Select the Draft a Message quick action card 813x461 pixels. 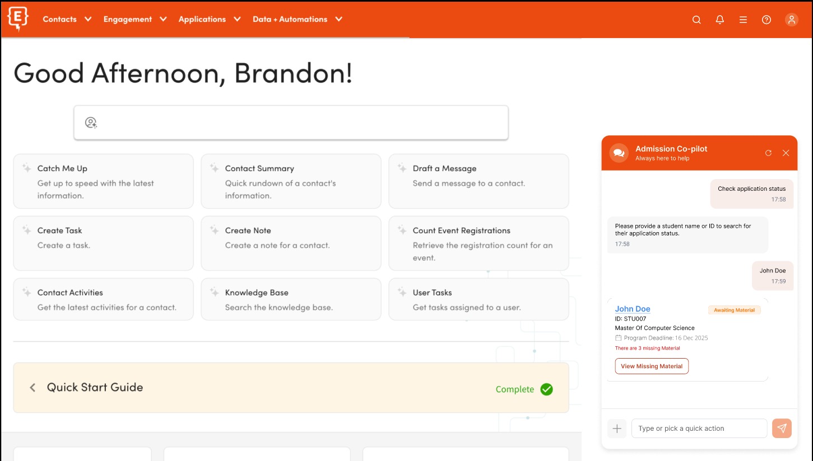pos(478,181)
